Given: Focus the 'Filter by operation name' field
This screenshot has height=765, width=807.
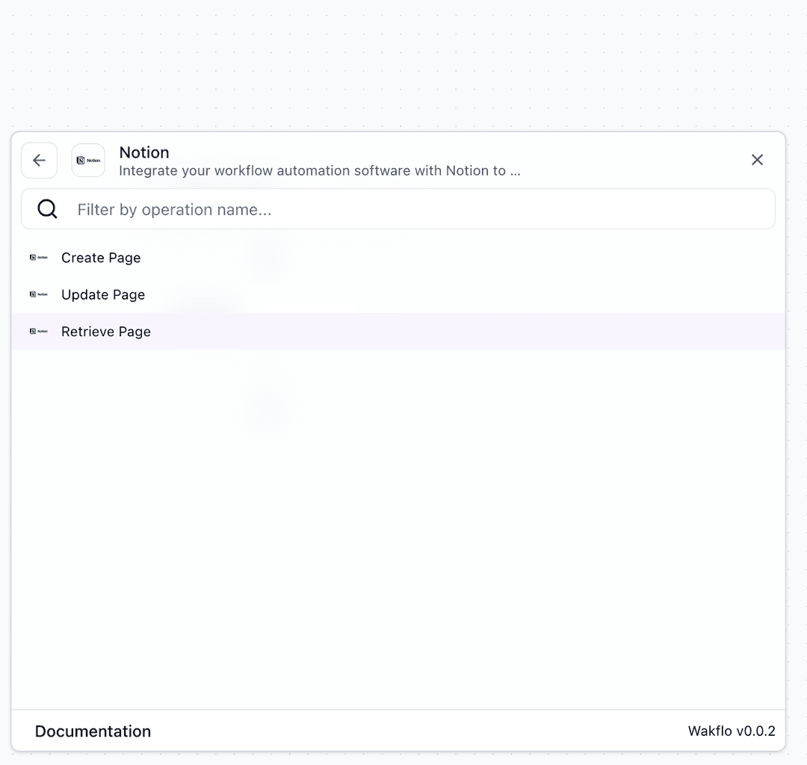Looking at the screenshot, I should [418, 209].
